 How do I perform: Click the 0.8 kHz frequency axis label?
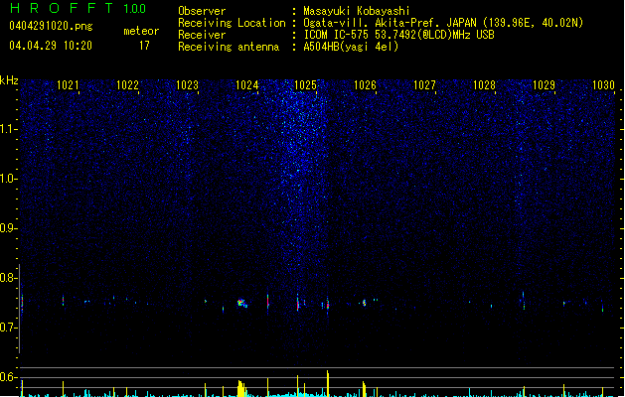(x=9, y=278)
